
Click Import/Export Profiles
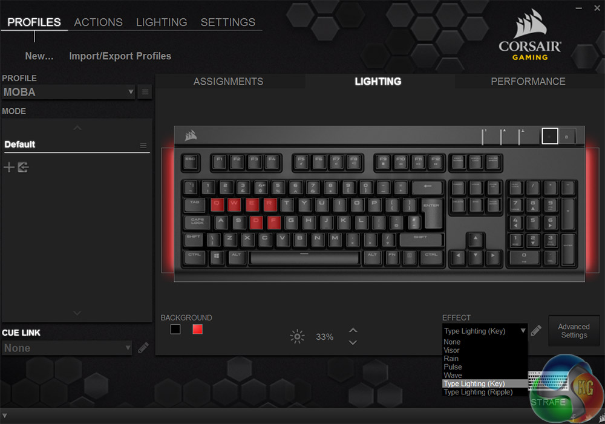tap(120, 56)
